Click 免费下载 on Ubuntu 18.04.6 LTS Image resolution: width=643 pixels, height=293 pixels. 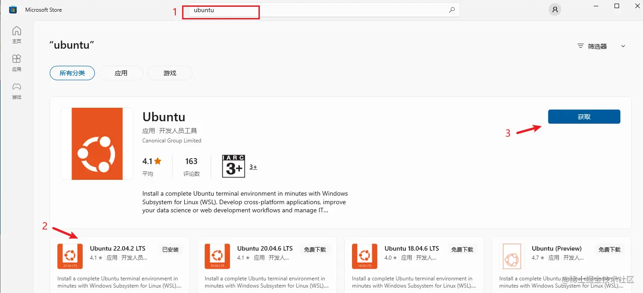[x=462, y=249]
